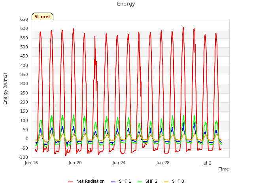
Task: Click the 300 y-axis tick label
Action: tap(24, 84)
